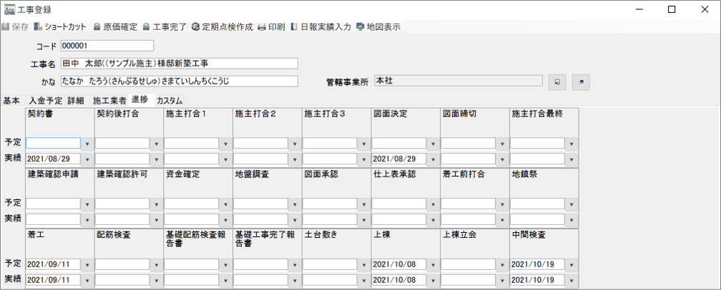Screen dimensions: 721x290
Task: Open 基礎工事完了報告書 実績 date dropdown
Action: tap(295, 281)
